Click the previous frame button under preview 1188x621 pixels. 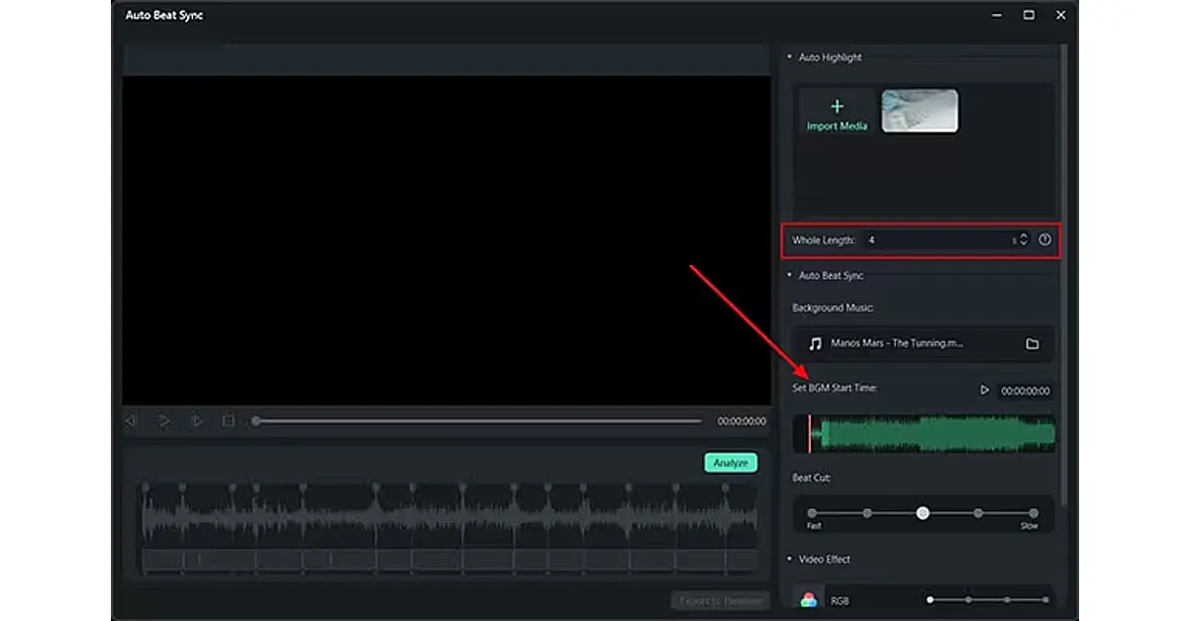click(131, 421)
